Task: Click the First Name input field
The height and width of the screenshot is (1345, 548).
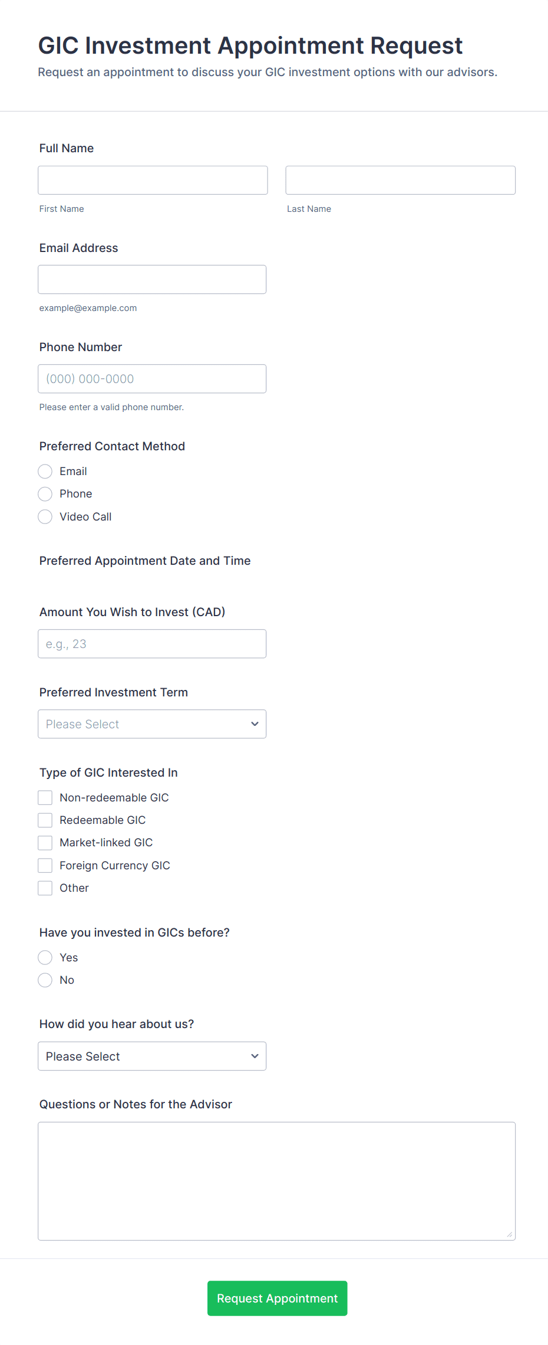Action: pyautogui.click(x=153, y=180)
